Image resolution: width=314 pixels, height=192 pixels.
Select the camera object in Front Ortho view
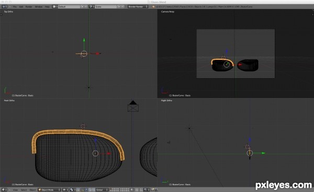tap(133, 106)
